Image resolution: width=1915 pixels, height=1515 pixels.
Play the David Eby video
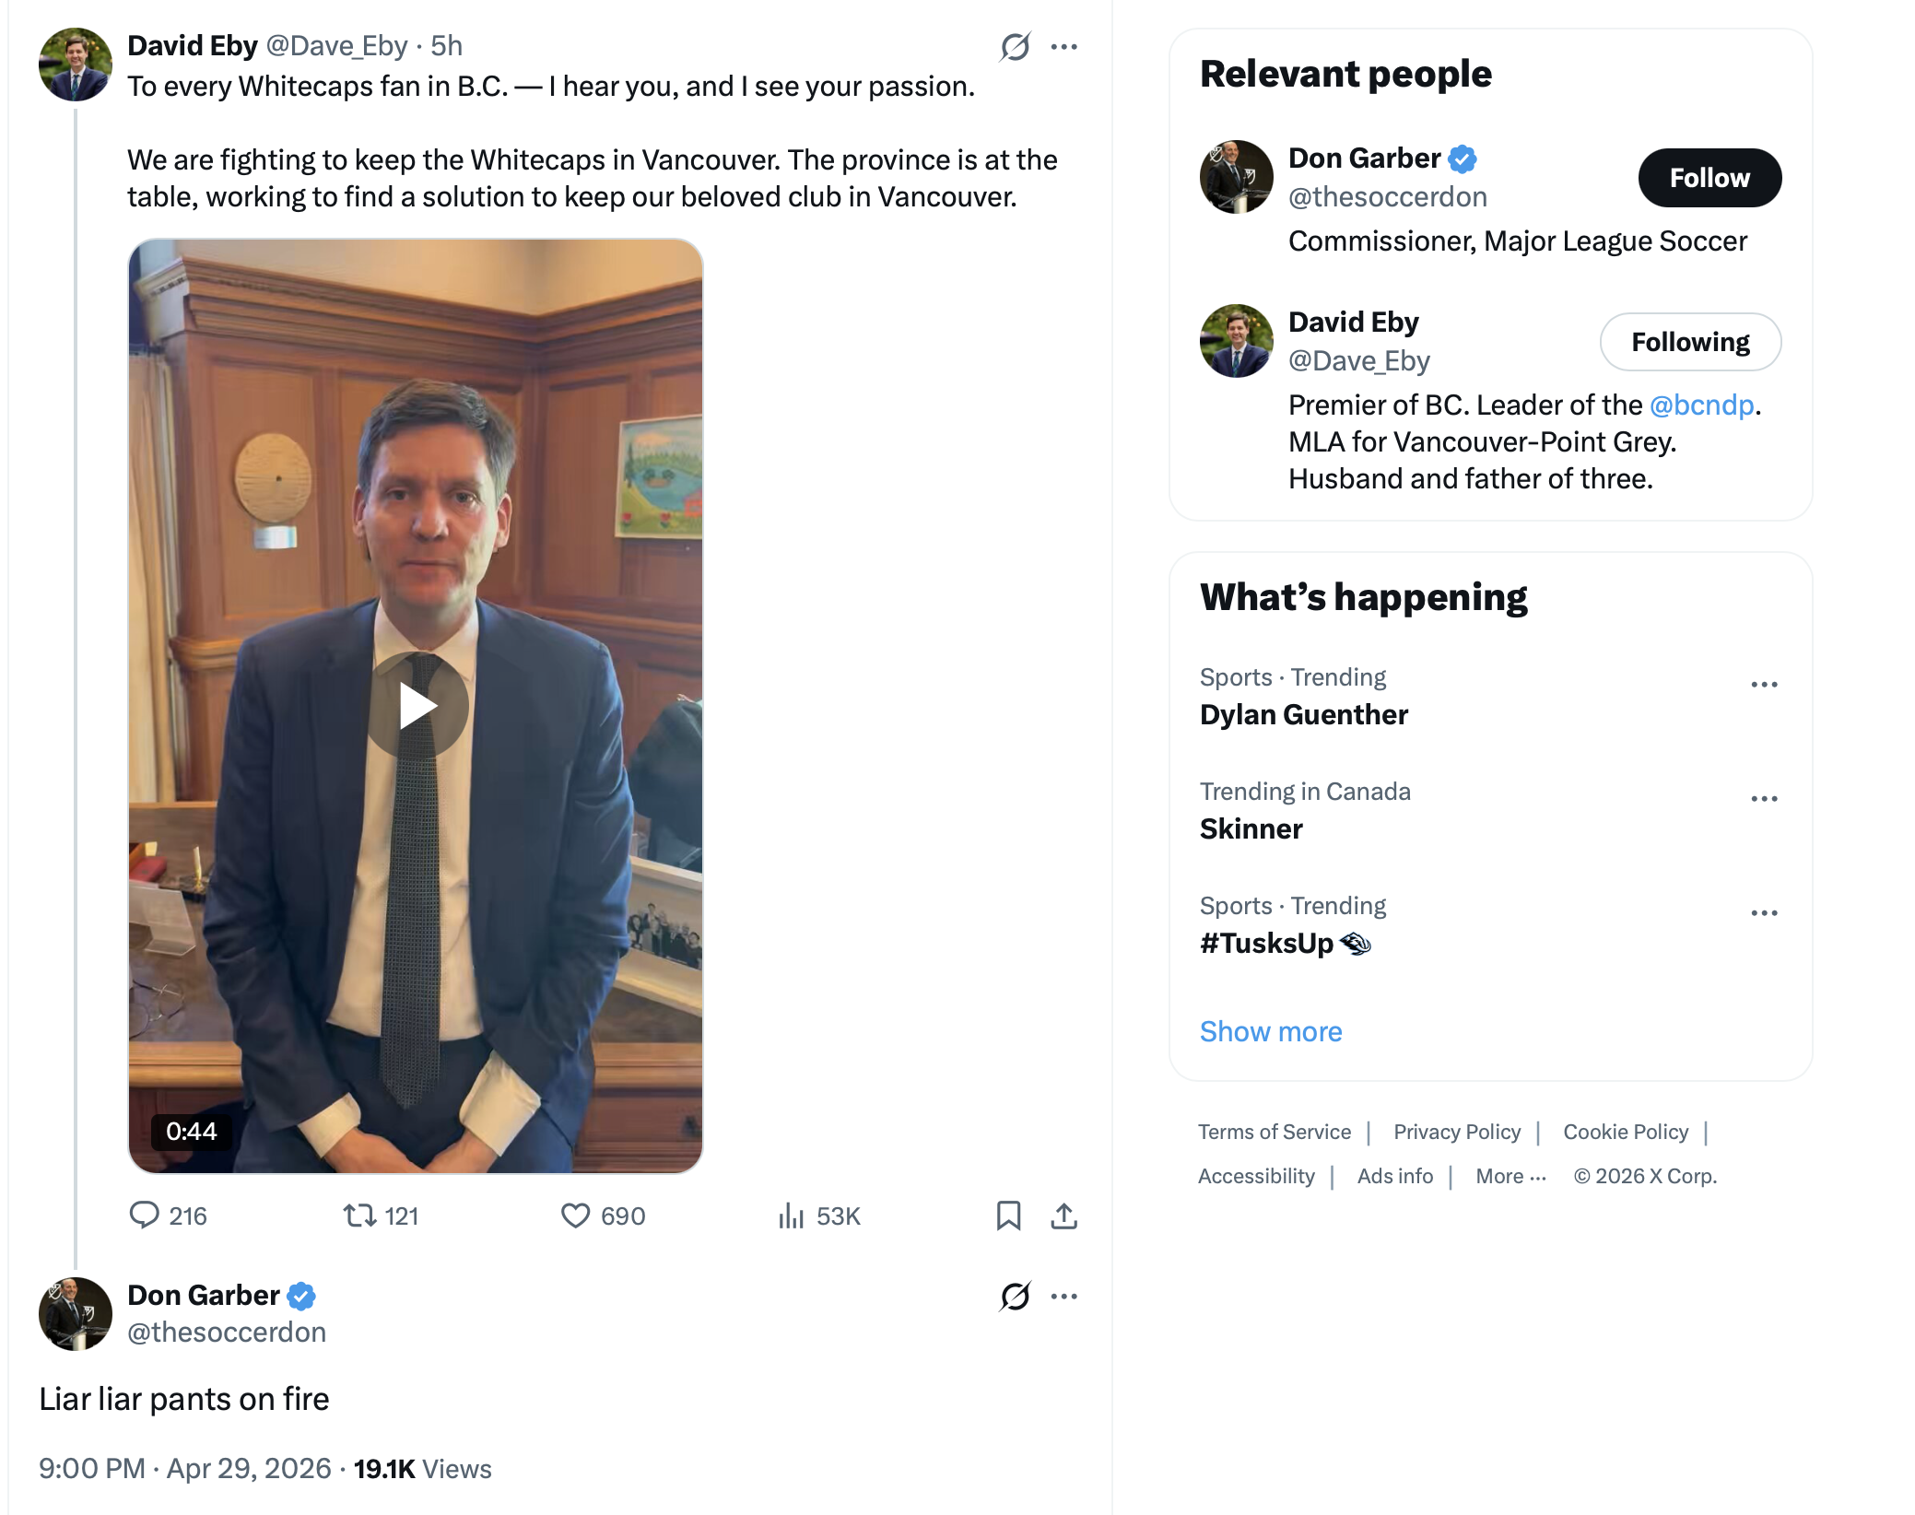click(417, 706)
